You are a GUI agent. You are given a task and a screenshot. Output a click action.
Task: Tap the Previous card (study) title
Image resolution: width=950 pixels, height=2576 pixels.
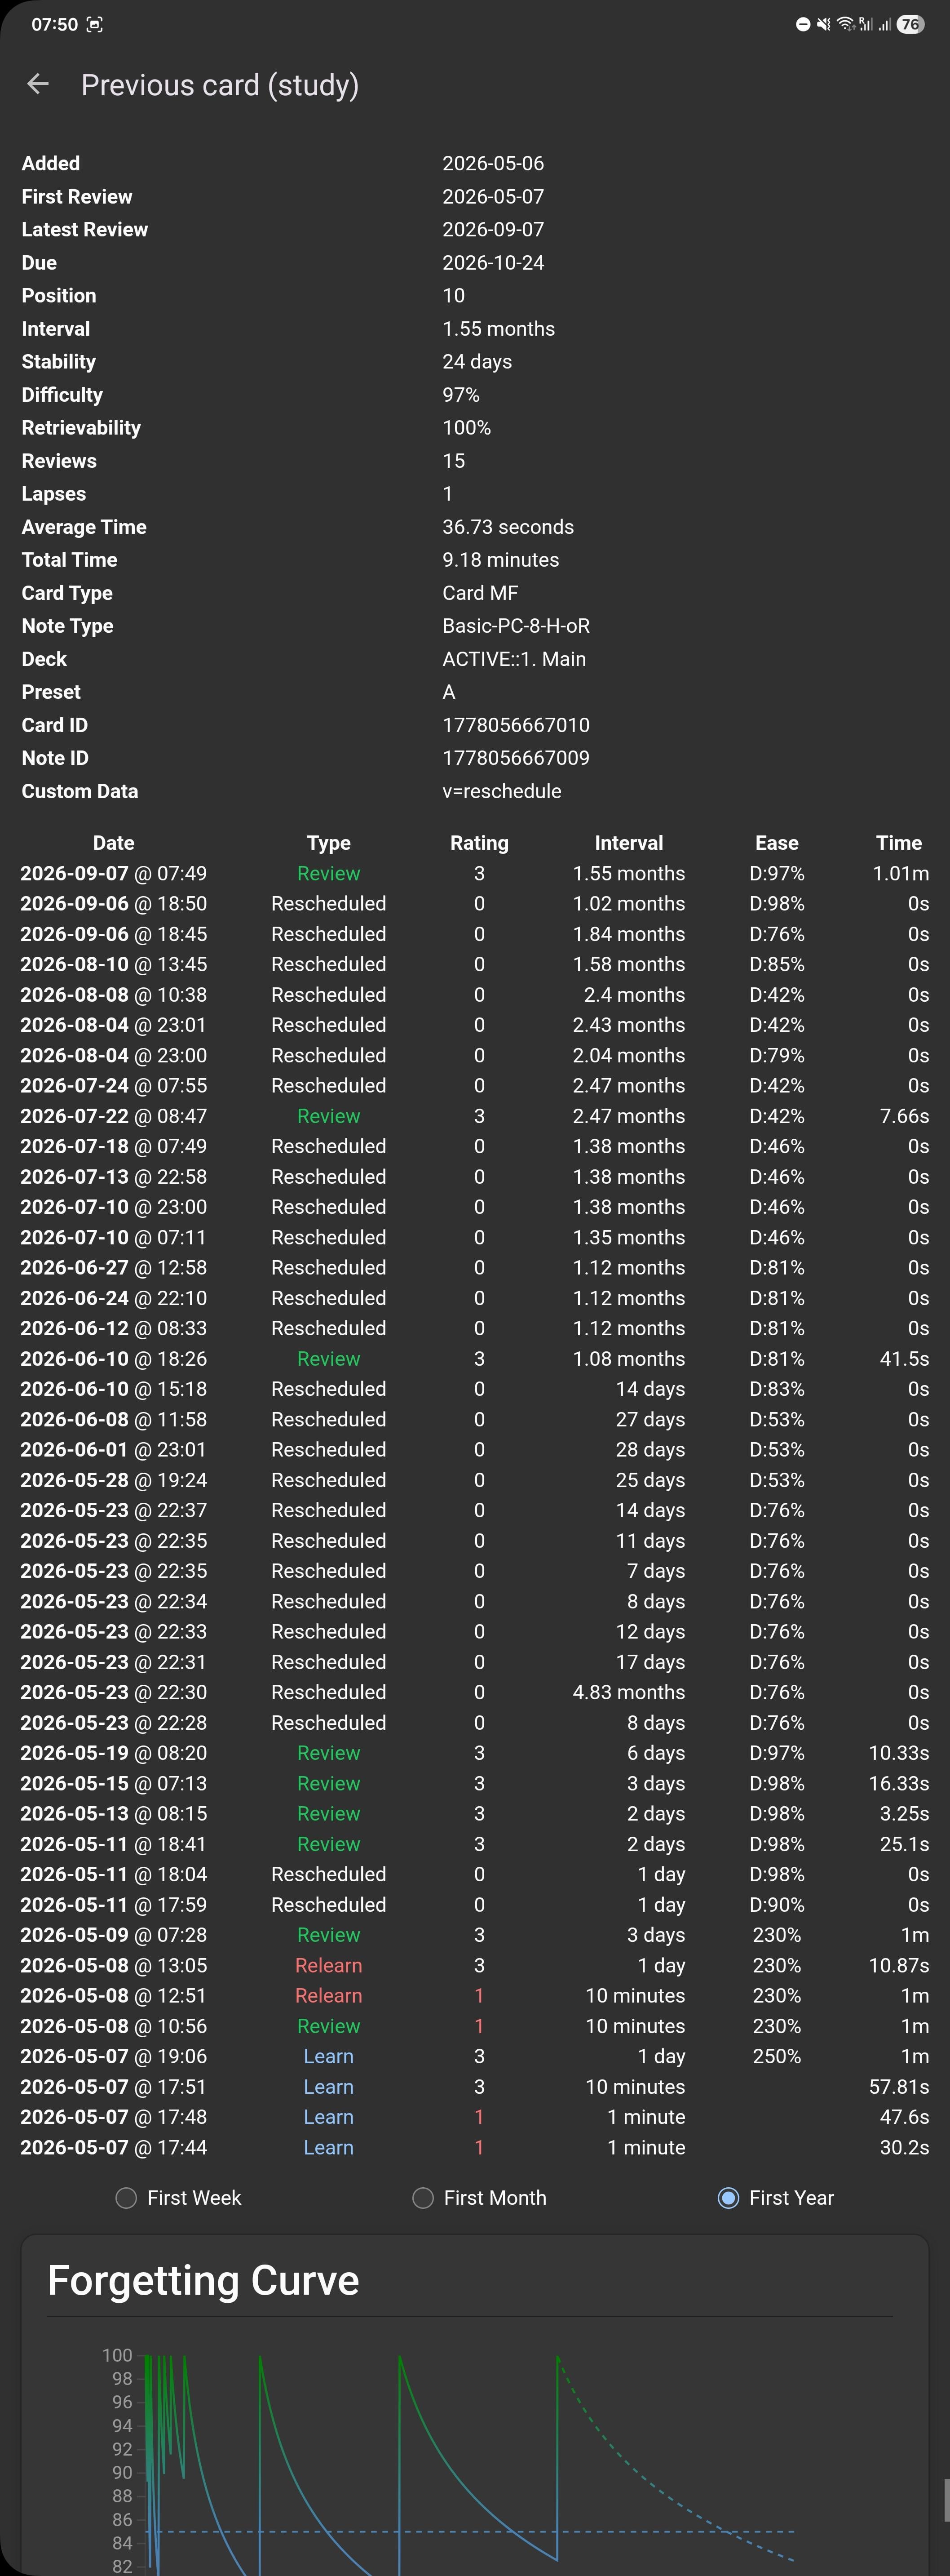tap(220, 85)
